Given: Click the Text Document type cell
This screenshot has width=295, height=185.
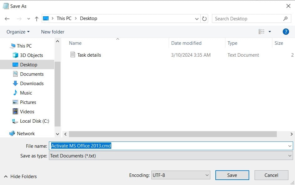Looking at the screenshot, I should [243, 55].
